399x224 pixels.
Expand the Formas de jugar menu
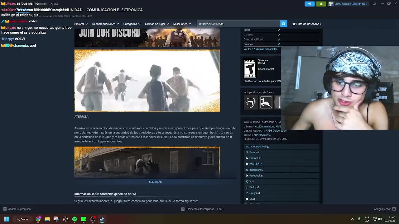(156, 24)
